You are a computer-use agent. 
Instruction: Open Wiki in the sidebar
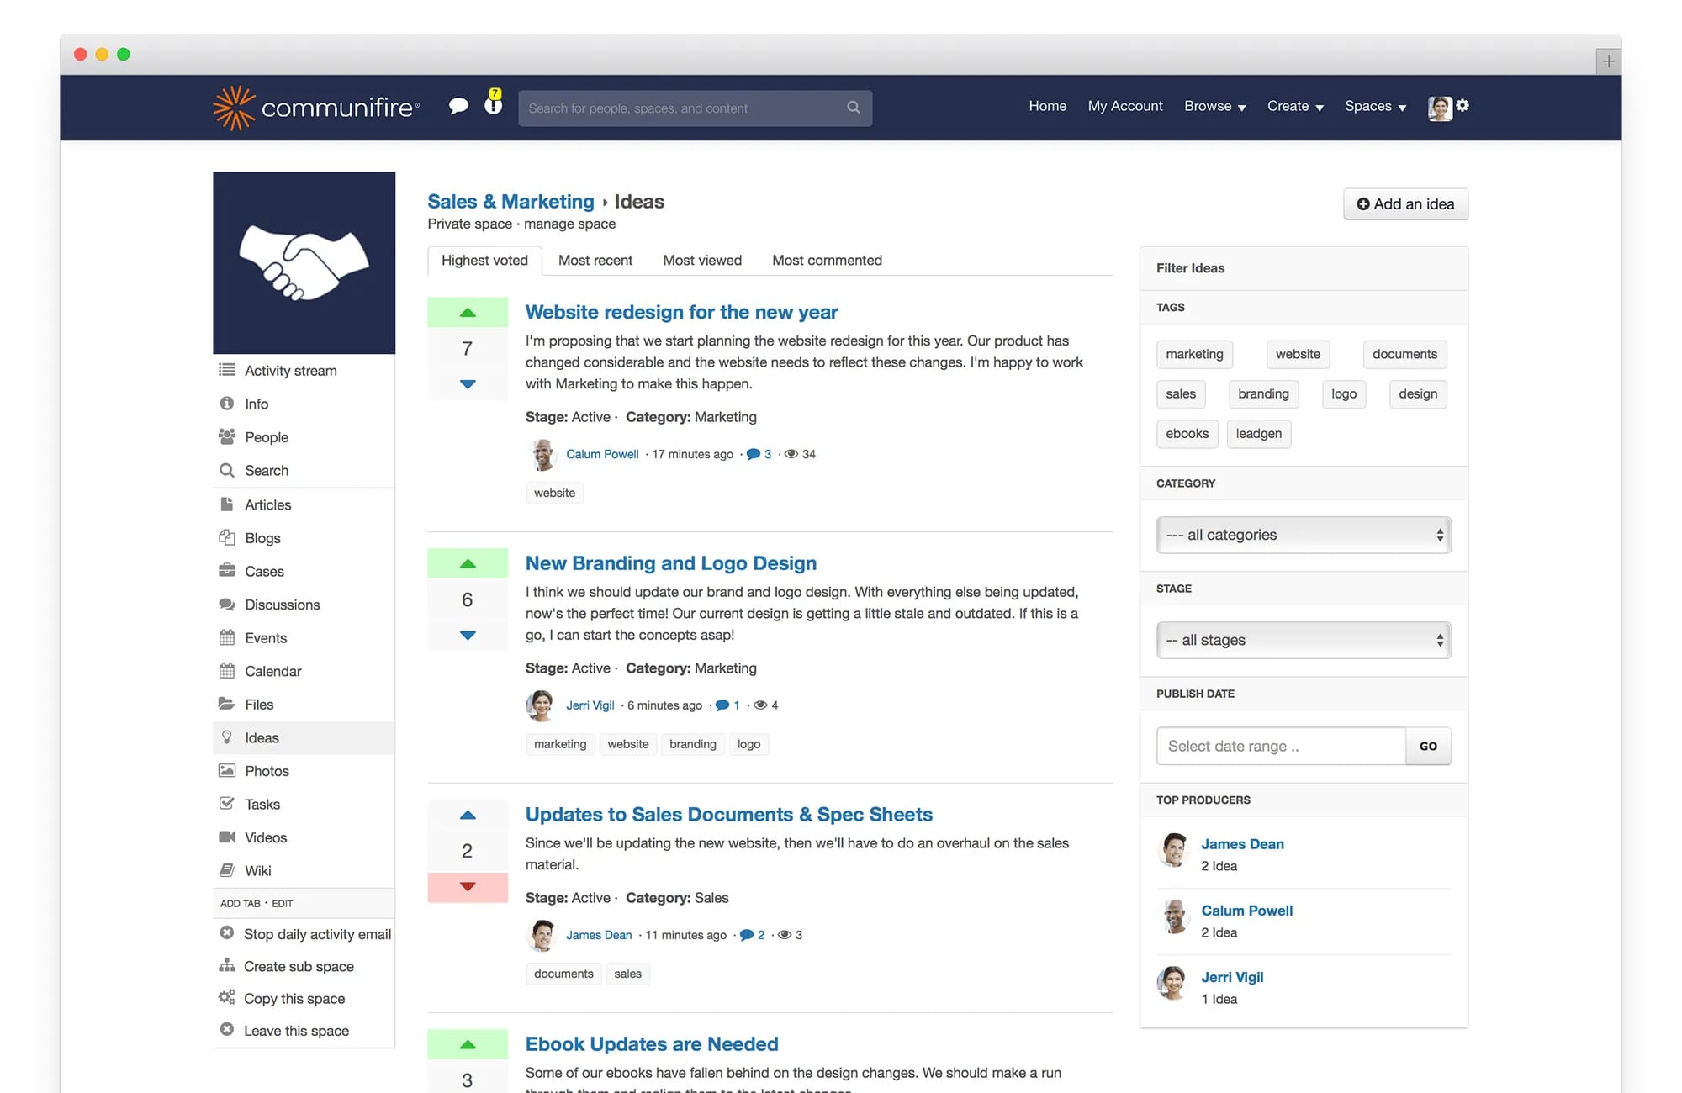304,871
